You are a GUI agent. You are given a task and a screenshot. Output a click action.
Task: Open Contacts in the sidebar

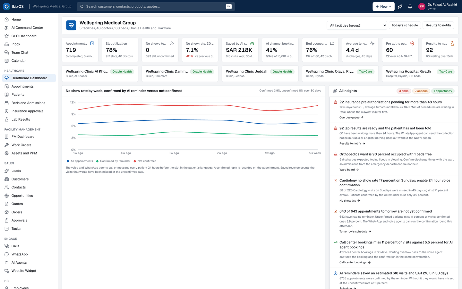coord(29,187)
